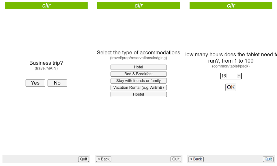Answer Yes to Business trip question
277x166 pixels.
pyautogui.click(x=35, y=83)
